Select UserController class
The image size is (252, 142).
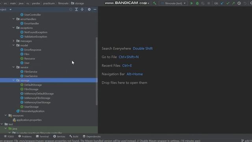32,15
